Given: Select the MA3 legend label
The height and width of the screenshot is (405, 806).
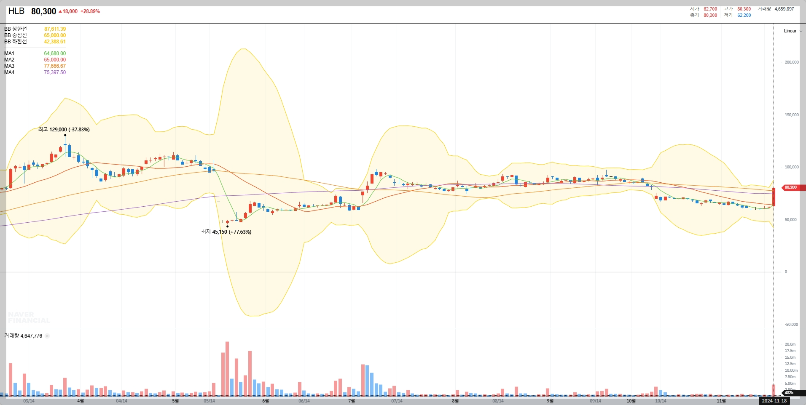Looking at the screenshot, I should tap(9, 66).
